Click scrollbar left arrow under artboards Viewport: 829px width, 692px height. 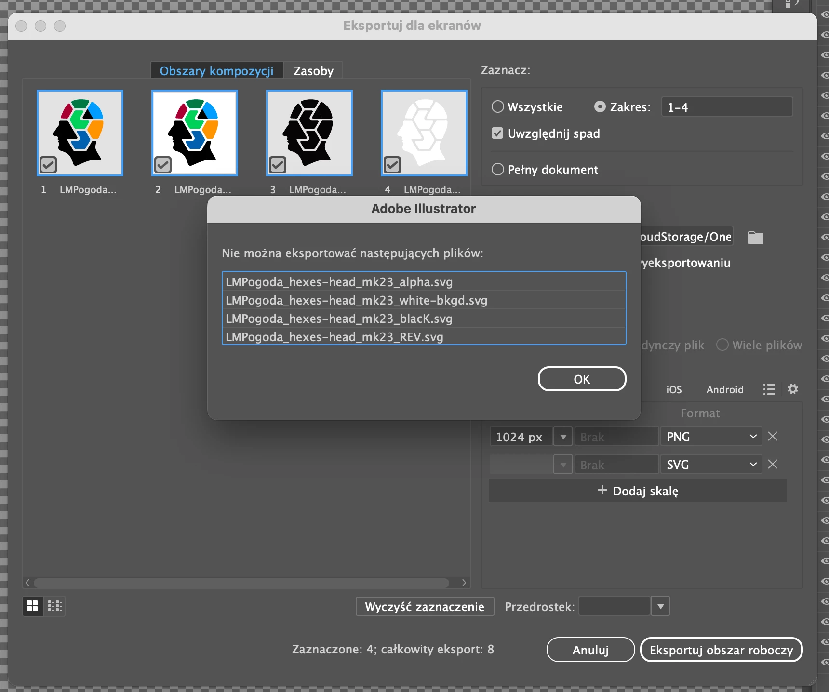(27, 583)
